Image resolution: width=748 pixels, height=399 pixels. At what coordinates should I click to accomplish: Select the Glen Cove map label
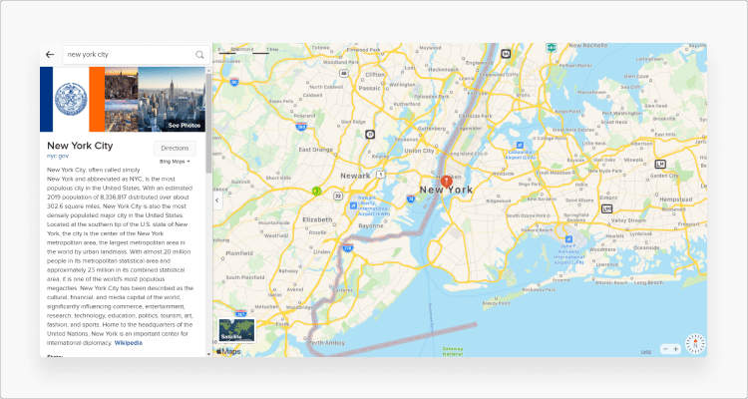636,76
